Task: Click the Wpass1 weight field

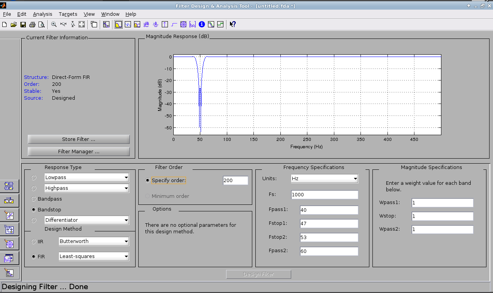Action: (x=443, y=203)
